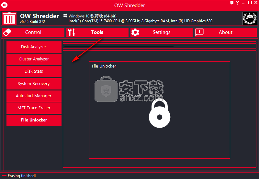Click the OW Shredder title bar text

pos(129,5)
